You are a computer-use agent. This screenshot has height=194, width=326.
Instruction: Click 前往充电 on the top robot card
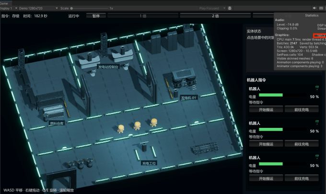(x=302, y=110)
